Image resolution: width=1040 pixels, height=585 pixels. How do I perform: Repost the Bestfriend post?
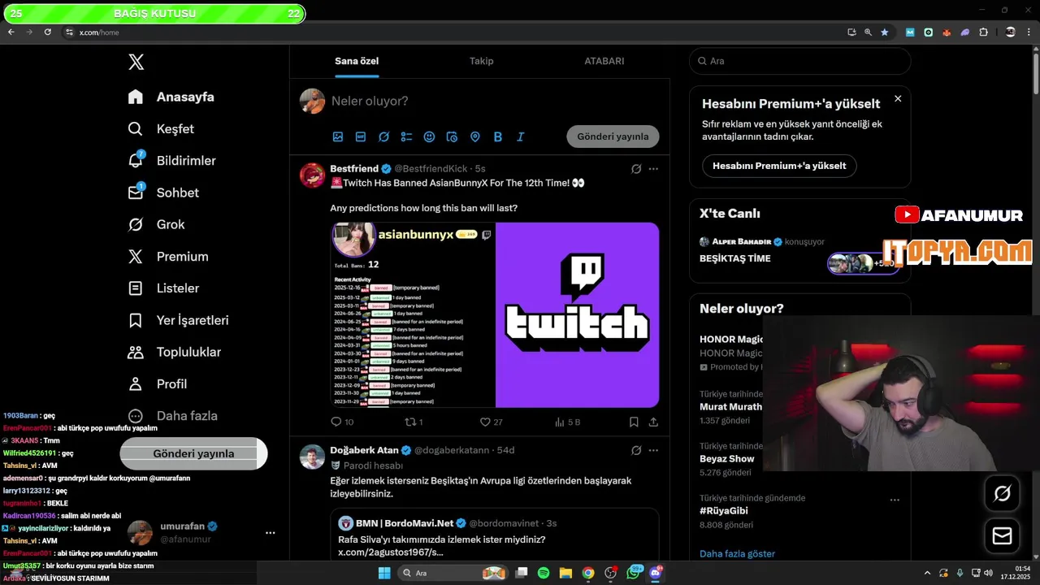[414, 422]
